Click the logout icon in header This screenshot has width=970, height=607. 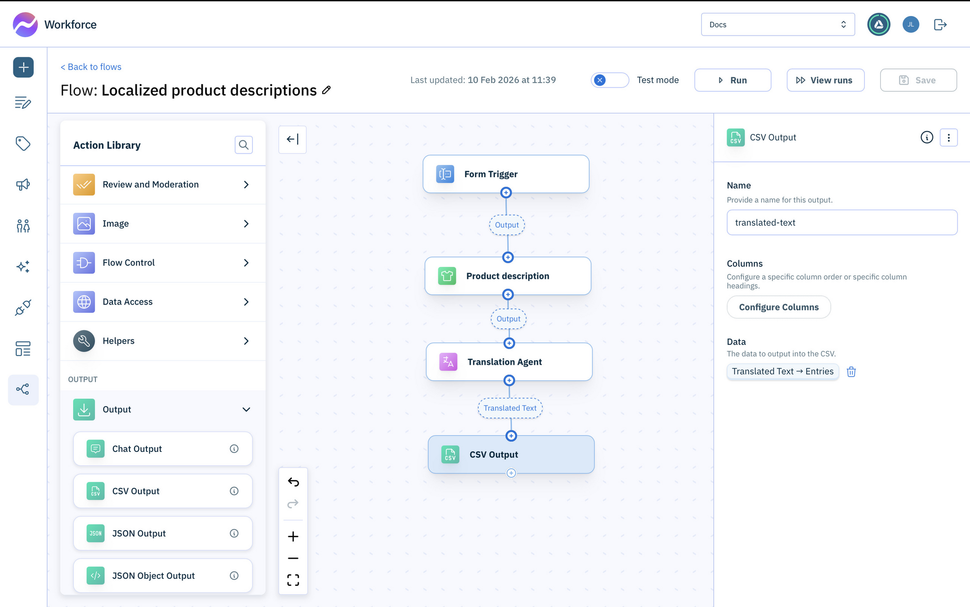pos(940,25)
